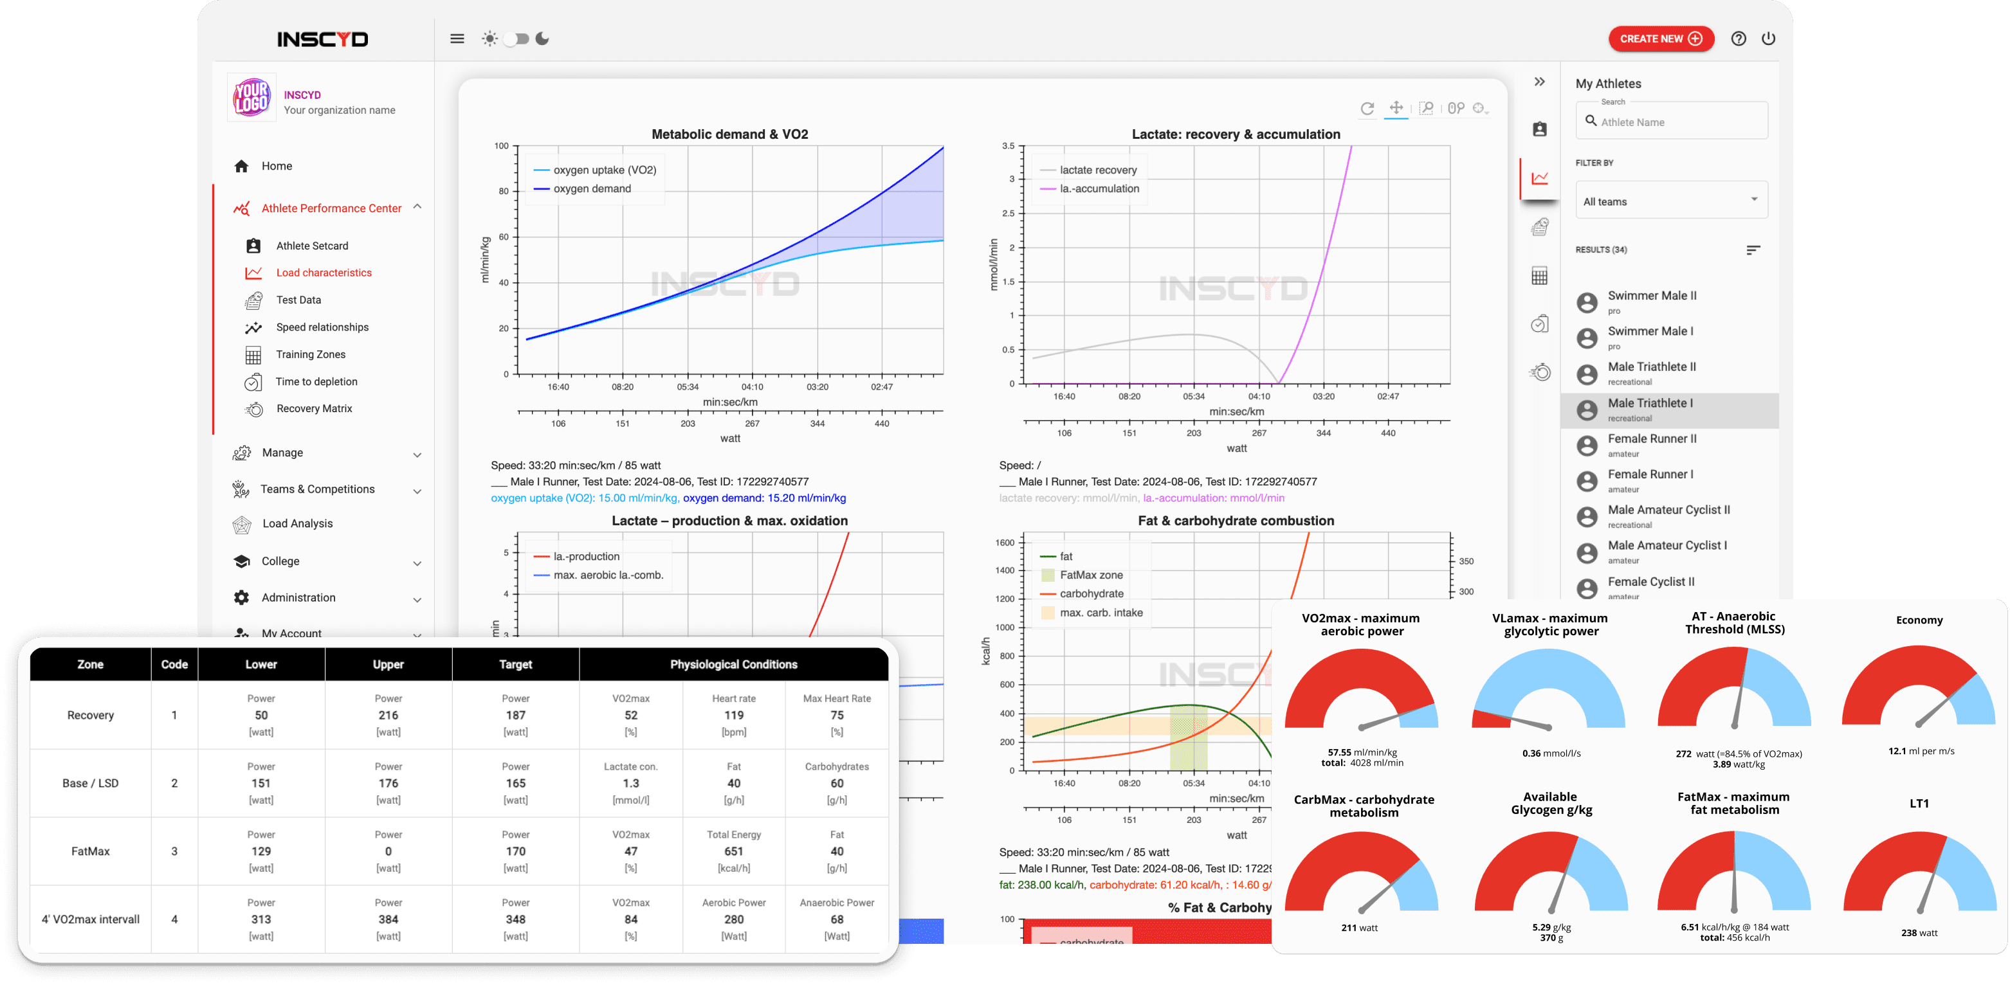The height and width of the screenshot is (985, 2010).
Task: Select the pan tool in chart toolbar
Action: click(x=1396, y=107)
